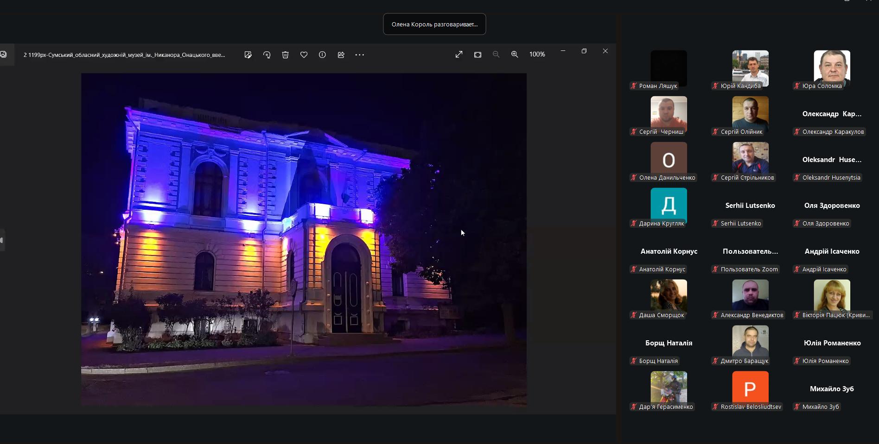879x444 pixels.
Task: Zoom in with plus magnifier
Action: (515, 55)
